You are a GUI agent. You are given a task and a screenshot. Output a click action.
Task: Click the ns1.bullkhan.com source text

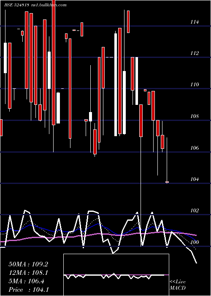click(x=49, y=5)
